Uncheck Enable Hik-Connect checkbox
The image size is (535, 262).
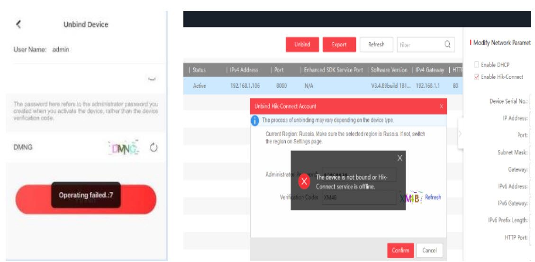[x=477, y=77]
